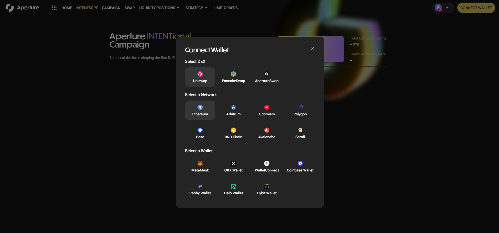This screenshot has height=233, width=499.
Task: Navigate to Campaign page
Action: [x=111, y=8]
